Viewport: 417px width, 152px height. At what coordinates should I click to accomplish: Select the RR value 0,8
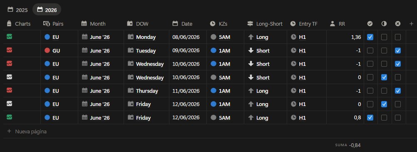tap(357, 118)
